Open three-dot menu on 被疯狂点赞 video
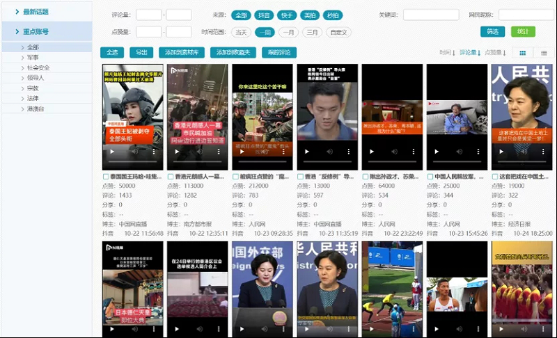 click(284, 152)
